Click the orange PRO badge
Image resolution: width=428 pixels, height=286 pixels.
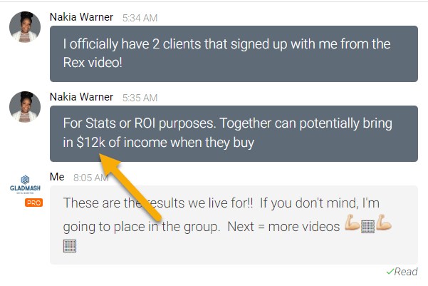click(x=34, y=203)
